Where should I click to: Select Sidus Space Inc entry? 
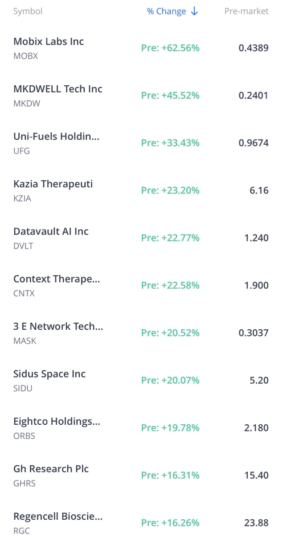[141, 380]
